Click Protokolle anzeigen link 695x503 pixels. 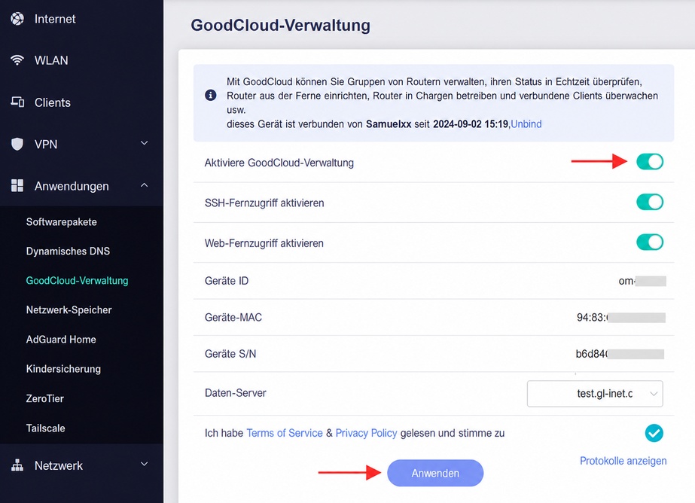point(623,461)
